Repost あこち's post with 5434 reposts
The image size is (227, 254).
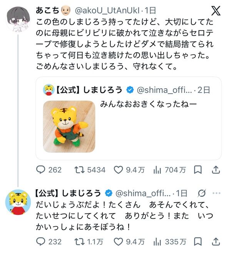[x=90, y=170]
